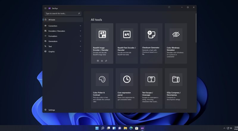Open the Cron expression parser clock icon
Image resolution: width=238 pixels, height=131 pixels.
[x=127, y=79]
